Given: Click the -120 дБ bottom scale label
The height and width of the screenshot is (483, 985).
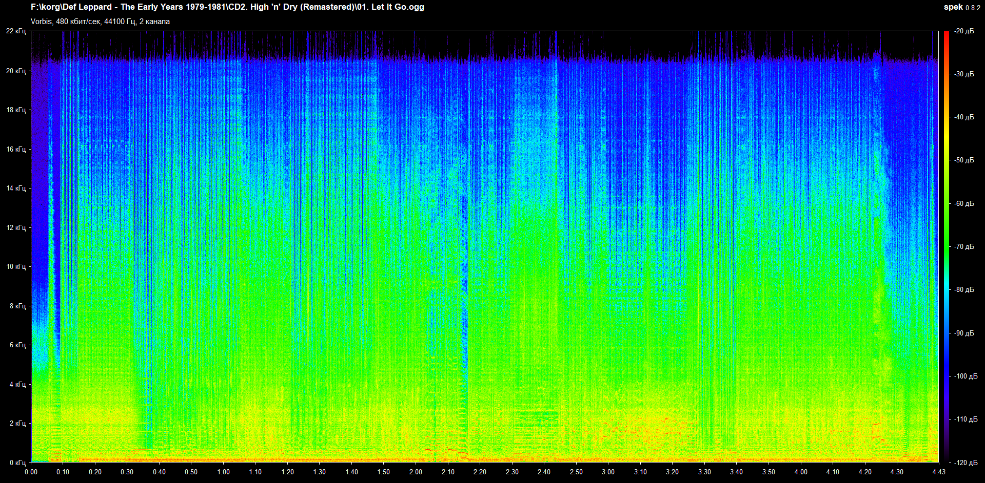Looking at the screenshot, I should tap(964, 463).
